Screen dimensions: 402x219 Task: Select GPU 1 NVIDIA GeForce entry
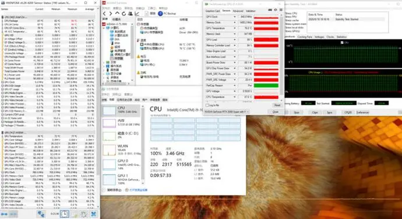[121, 179]
